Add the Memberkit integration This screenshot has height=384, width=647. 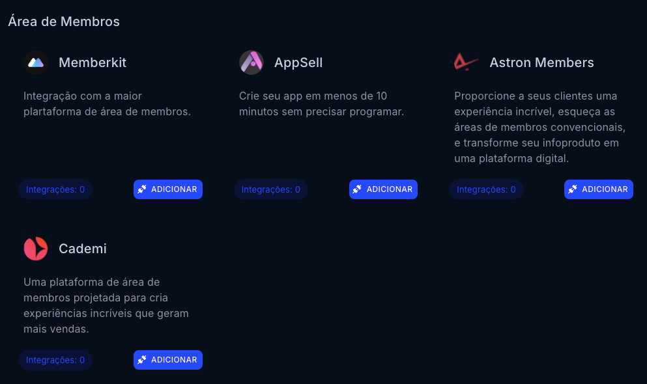point(168,189)
